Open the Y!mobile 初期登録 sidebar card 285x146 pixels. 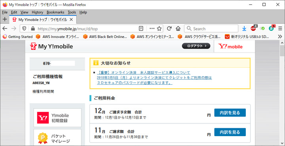57,118
